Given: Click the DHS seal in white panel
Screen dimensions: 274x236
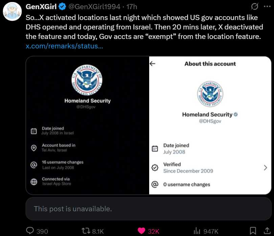Looking at the screenshot, I should pos(210,94).
